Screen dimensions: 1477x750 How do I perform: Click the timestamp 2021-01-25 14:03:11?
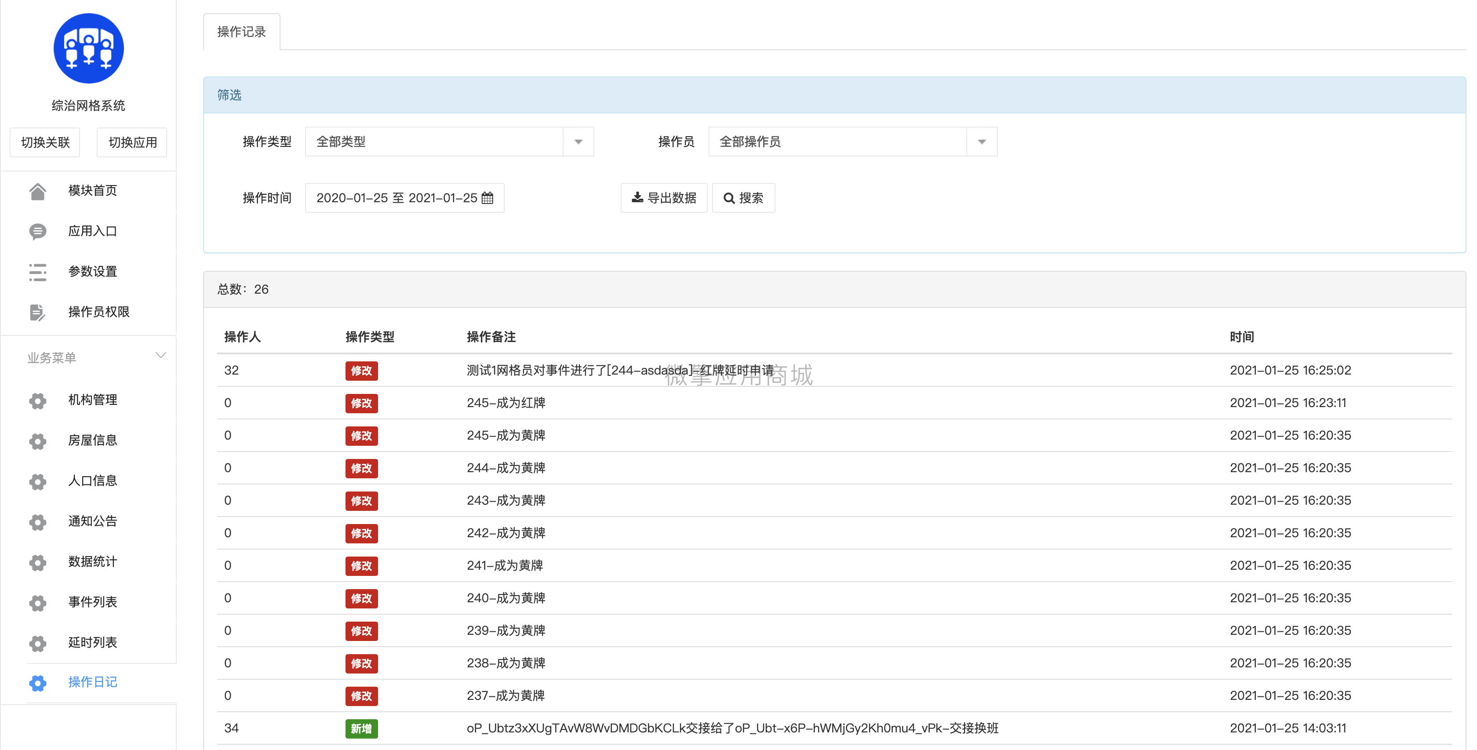[1288, 728]
